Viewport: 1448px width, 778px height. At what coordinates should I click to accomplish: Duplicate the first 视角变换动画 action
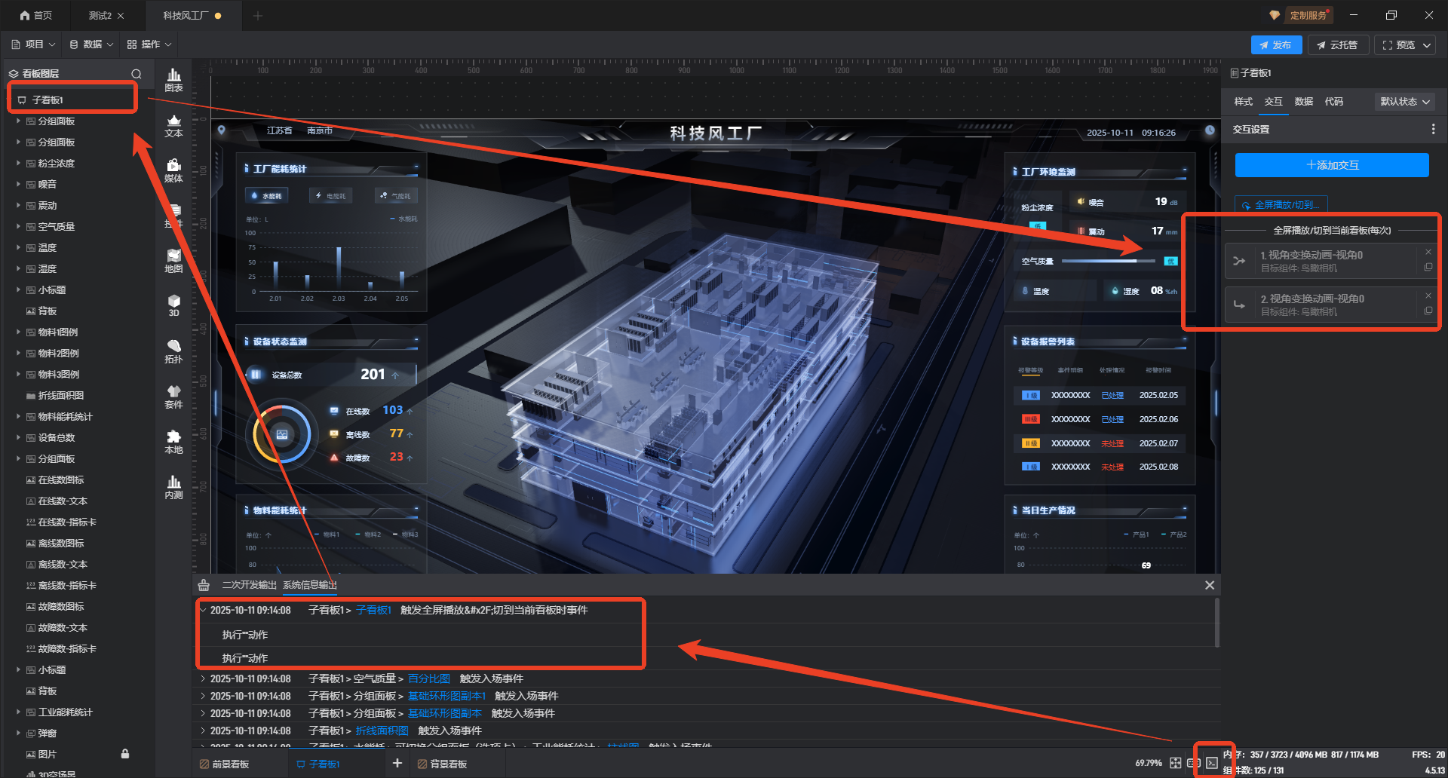[x=1428, y=268]
